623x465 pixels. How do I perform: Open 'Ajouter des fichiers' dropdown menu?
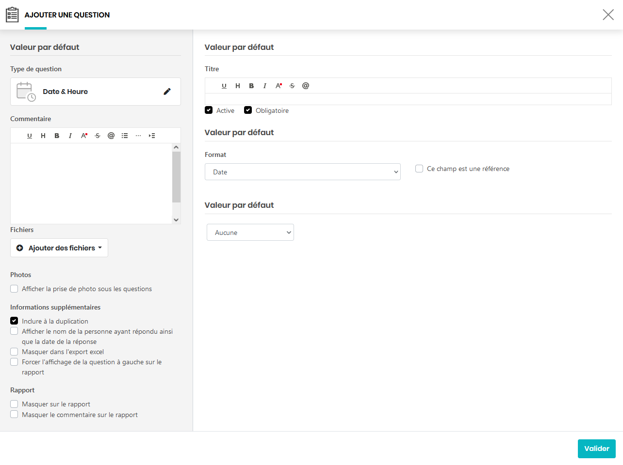[x=59, y=248]
